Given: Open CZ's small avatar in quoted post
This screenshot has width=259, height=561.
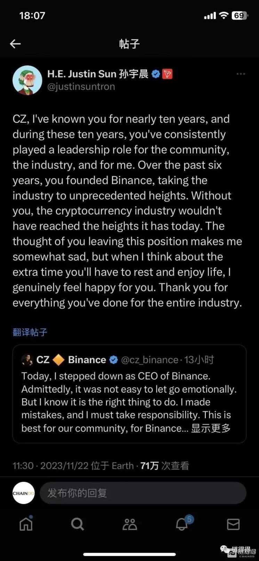Looking at the screenshot, I should [x=27, y=360].
